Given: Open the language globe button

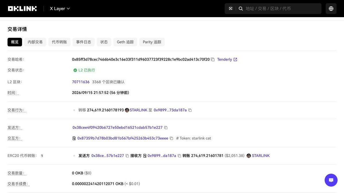Looking at the screenshot, I should [331, 9].
